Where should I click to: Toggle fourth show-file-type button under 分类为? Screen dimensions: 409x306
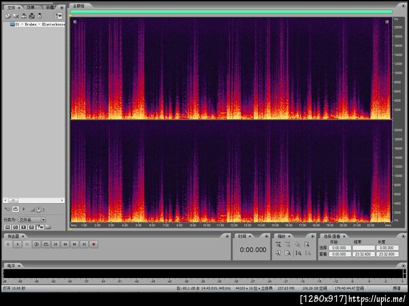31,227
